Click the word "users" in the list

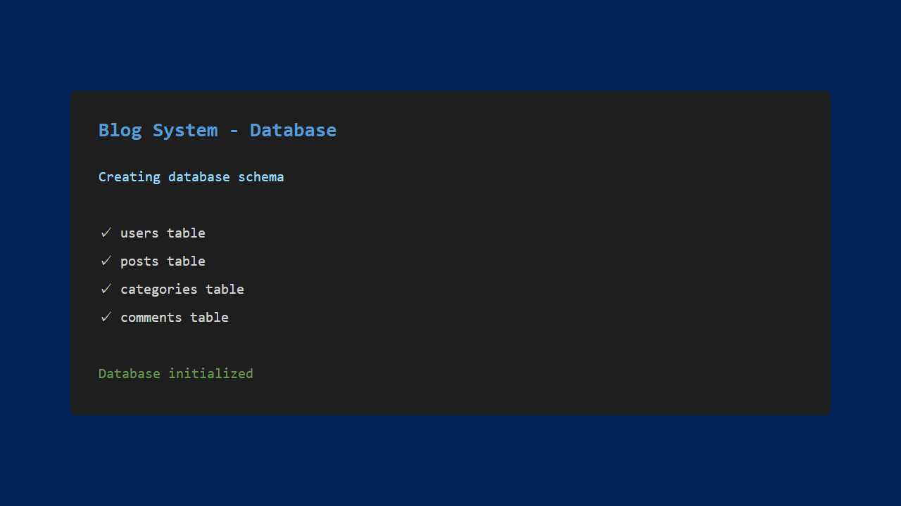(x=139, y=233)
